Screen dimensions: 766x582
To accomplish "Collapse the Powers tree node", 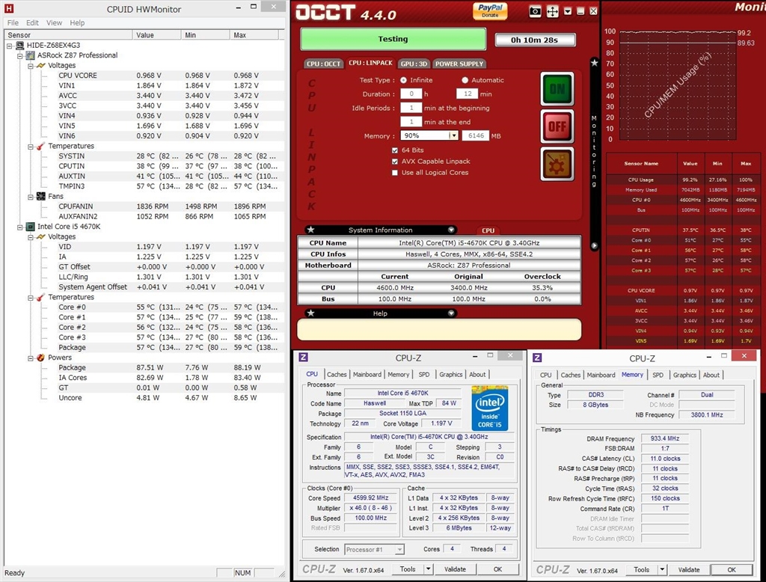I will click(31, 358).
